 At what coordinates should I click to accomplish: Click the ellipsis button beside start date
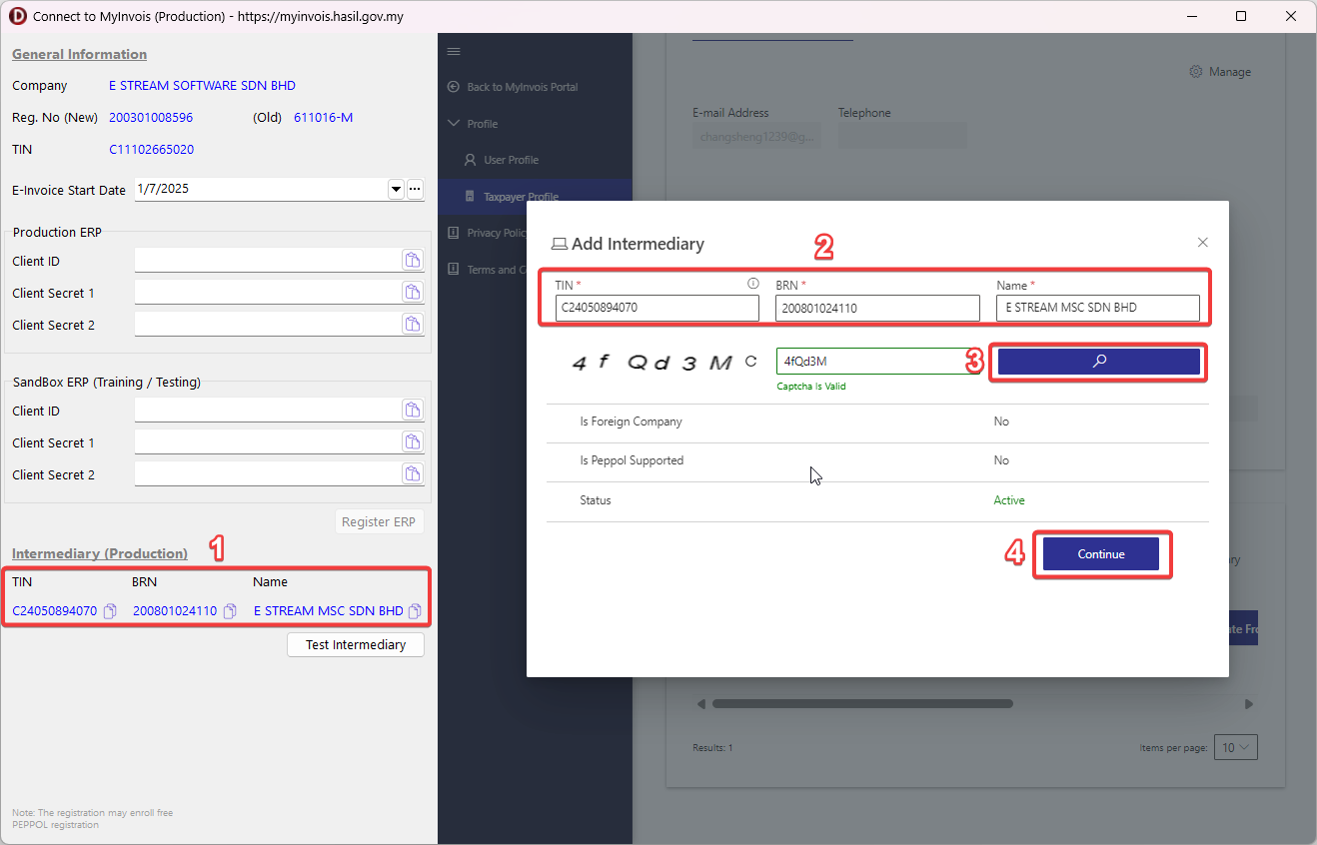(x=415, y=189)
